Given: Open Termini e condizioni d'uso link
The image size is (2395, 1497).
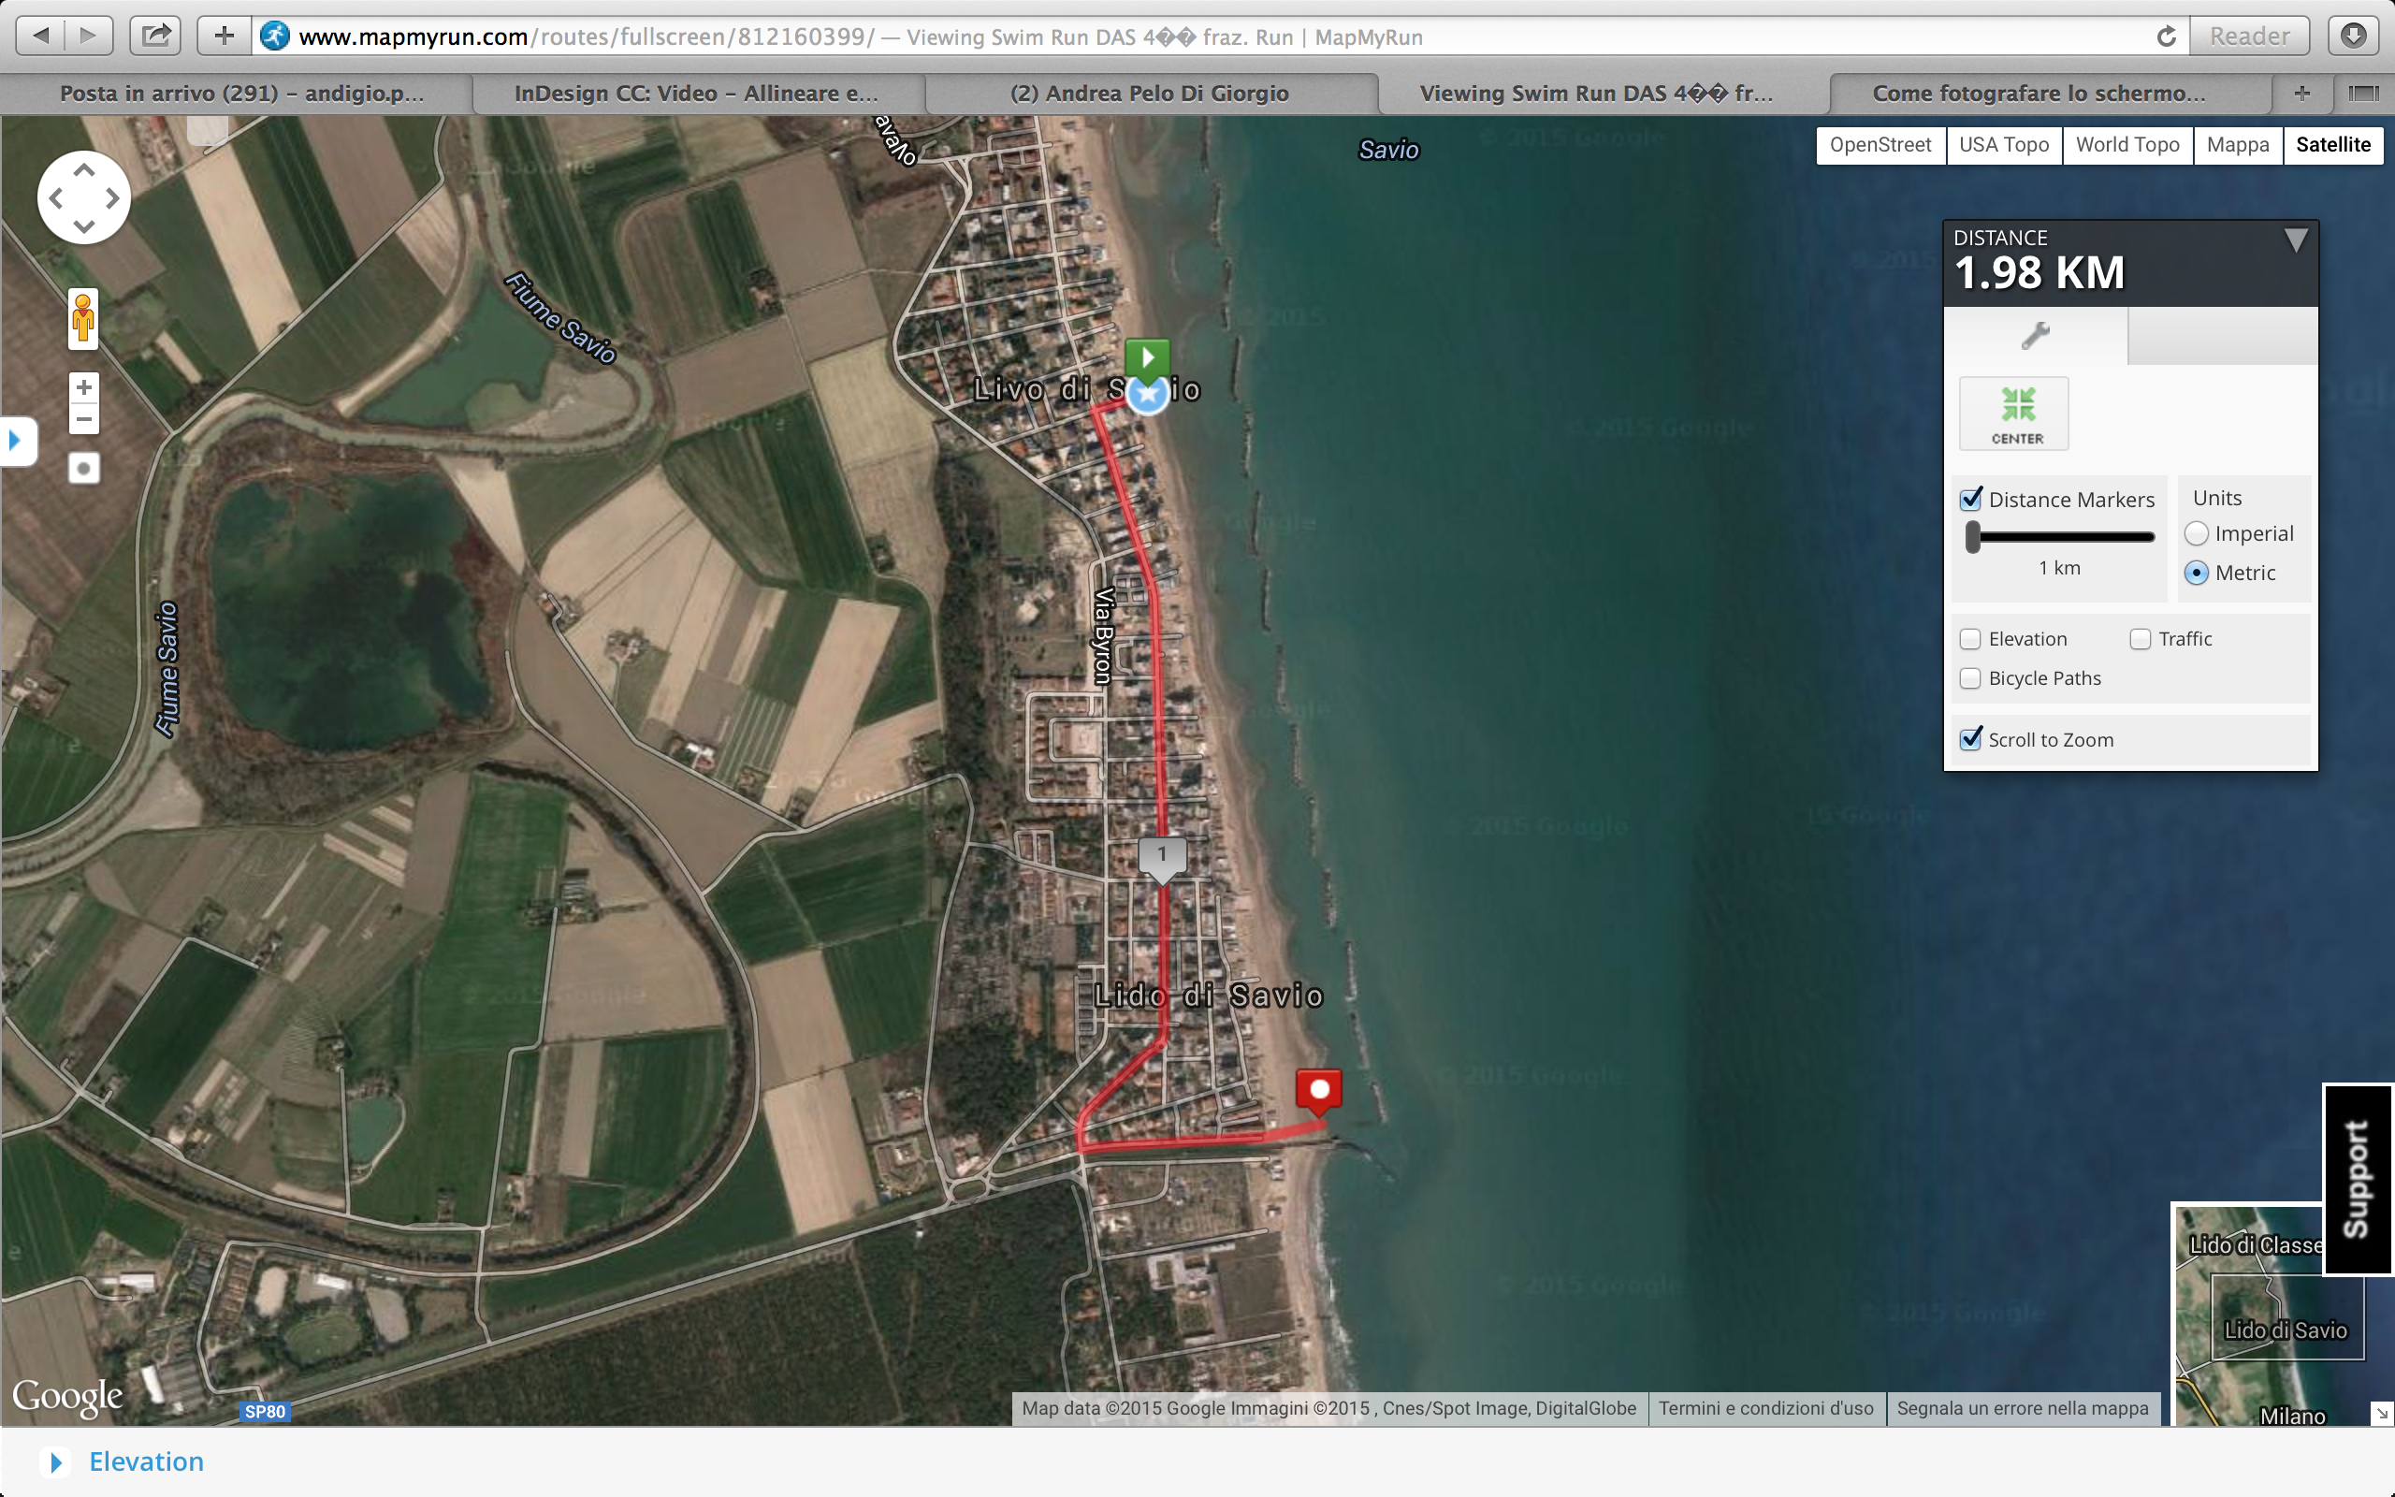Looking at the screenshot, I should click(1766, 1408).
